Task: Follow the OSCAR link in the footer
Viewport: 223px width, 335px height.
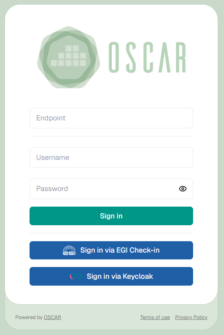Action: 52,317
